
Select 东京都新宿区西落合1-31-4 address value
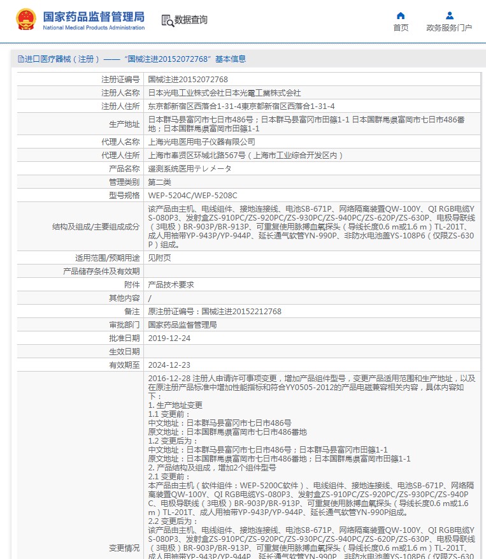coord(241,106)
